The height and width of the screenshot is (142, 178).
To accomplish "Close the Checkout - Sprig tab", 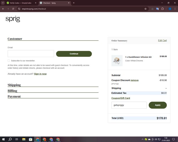I will point(69,3).
